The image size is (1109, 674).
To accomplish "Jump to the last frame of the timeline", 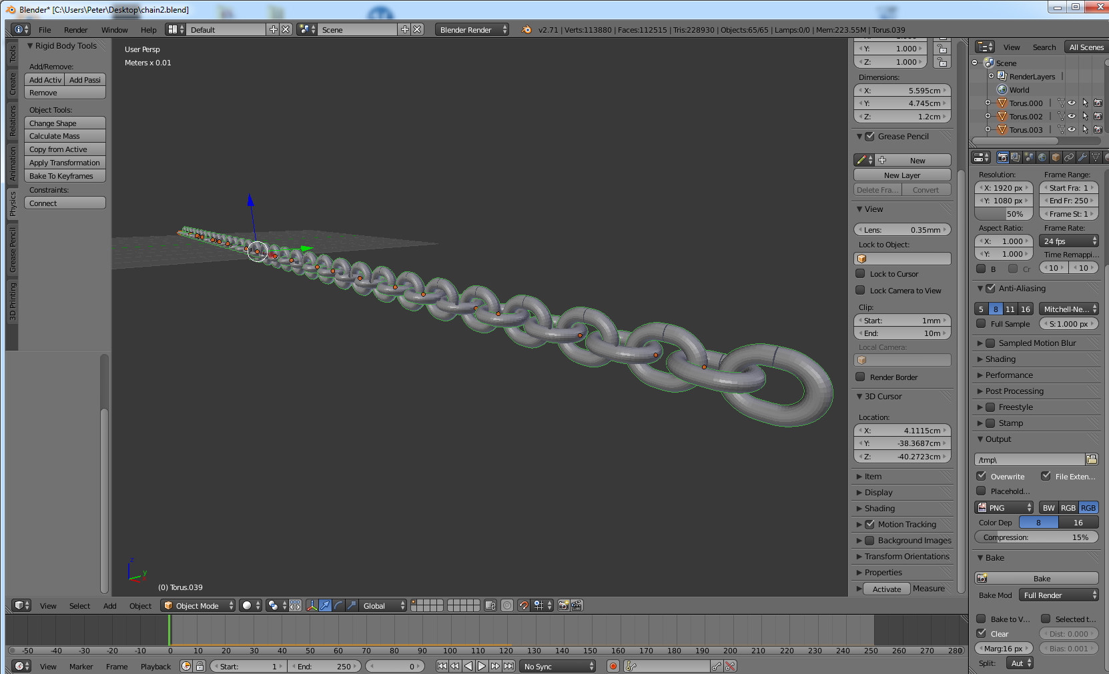I will [x=508, y=666].
